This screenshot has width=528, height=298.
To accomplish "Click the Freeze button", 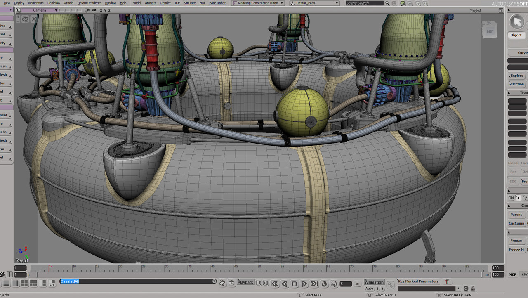I will [516, 241].
